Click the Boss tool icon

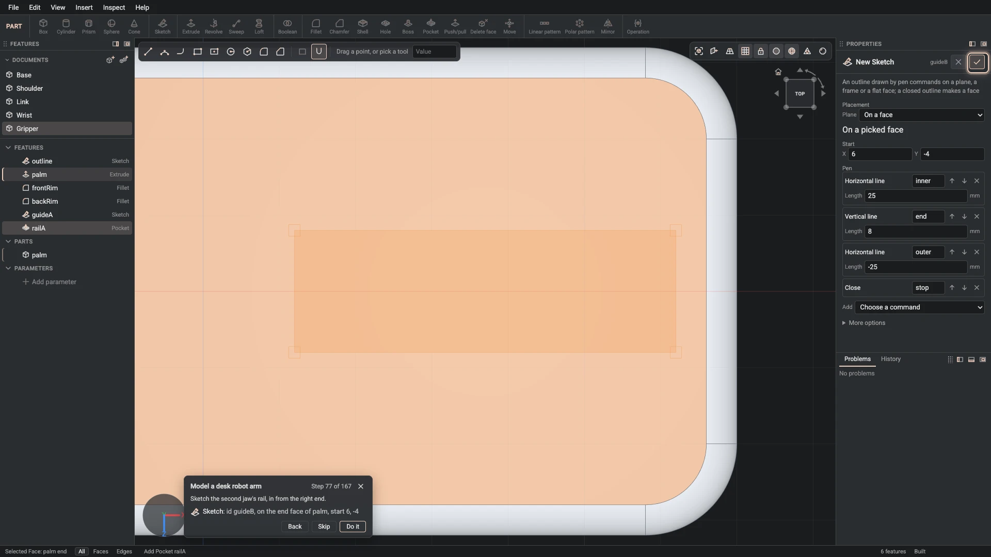click(408, 26)
